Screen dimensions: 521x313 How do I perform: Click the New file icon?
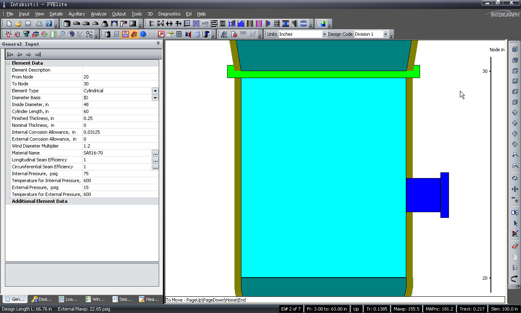[x=9, y=24]
